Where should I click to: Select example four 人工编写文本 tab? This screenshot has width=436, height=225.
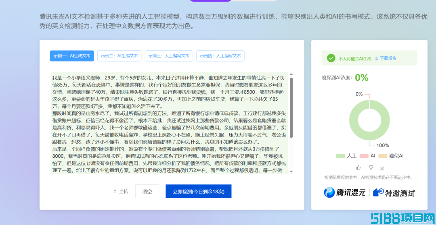point(220,56)
